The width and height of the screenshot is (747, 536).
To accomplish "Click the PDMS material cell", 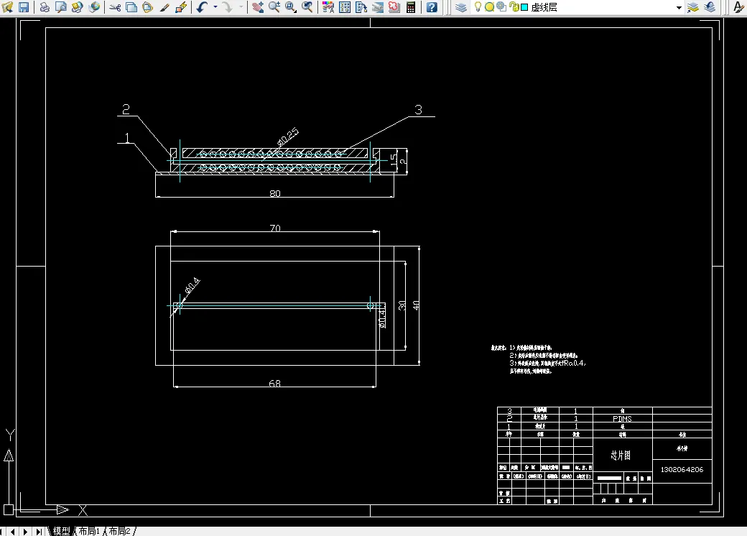I will 622,419.
